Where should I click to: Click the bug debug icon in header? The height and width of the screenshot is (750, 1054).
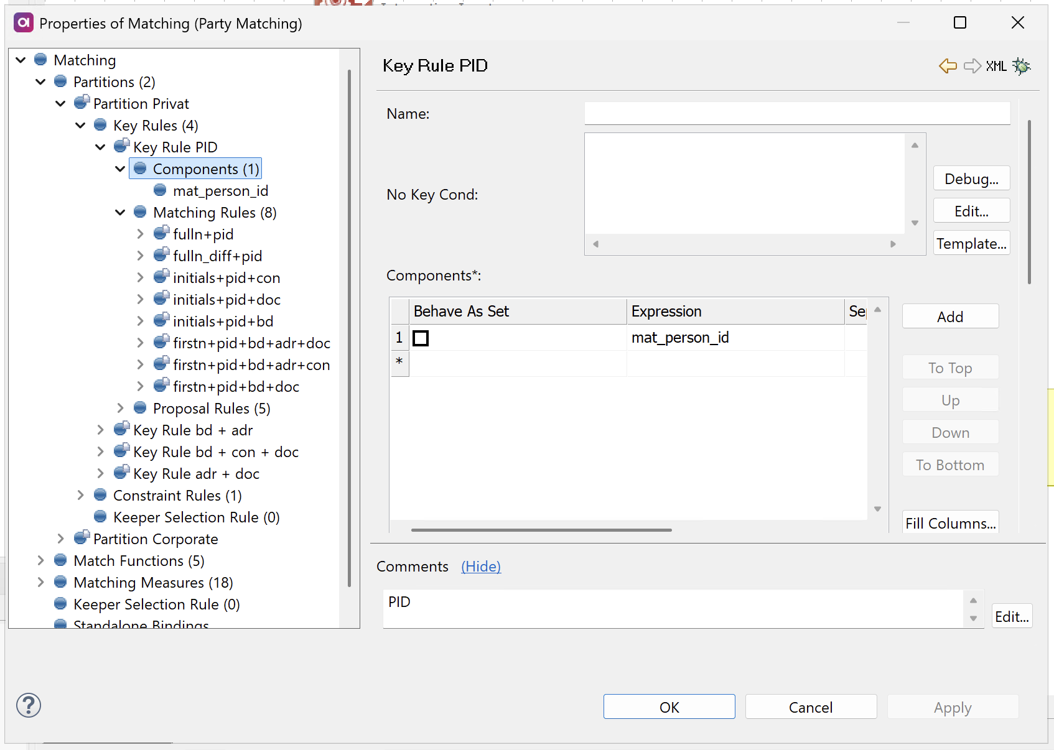coord(1021,66)
